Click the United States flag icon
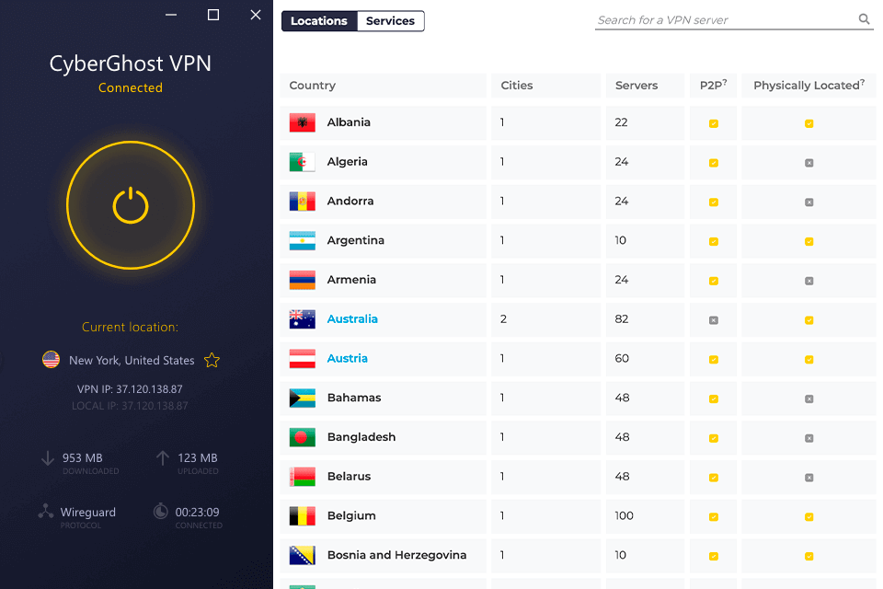 [x=52, y=360]
